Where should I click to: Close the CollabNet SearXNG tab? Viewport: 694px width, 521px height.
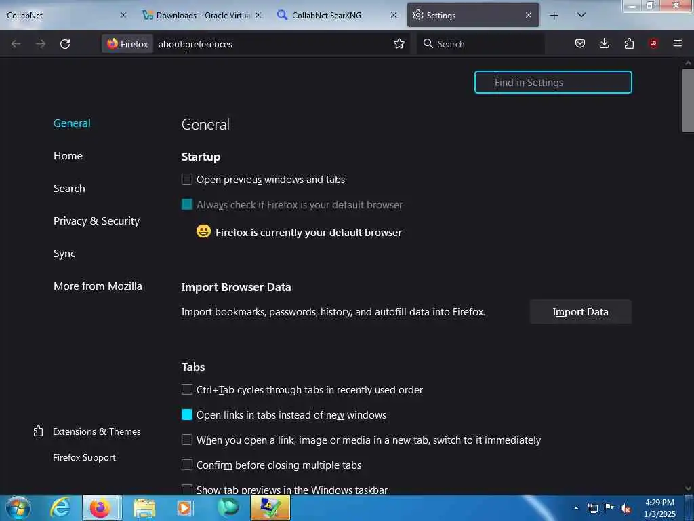point(394,15)
